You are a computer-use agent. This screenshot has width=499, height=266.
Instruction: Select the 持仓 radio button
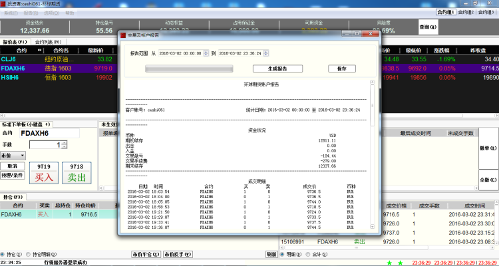click(4, 254)
